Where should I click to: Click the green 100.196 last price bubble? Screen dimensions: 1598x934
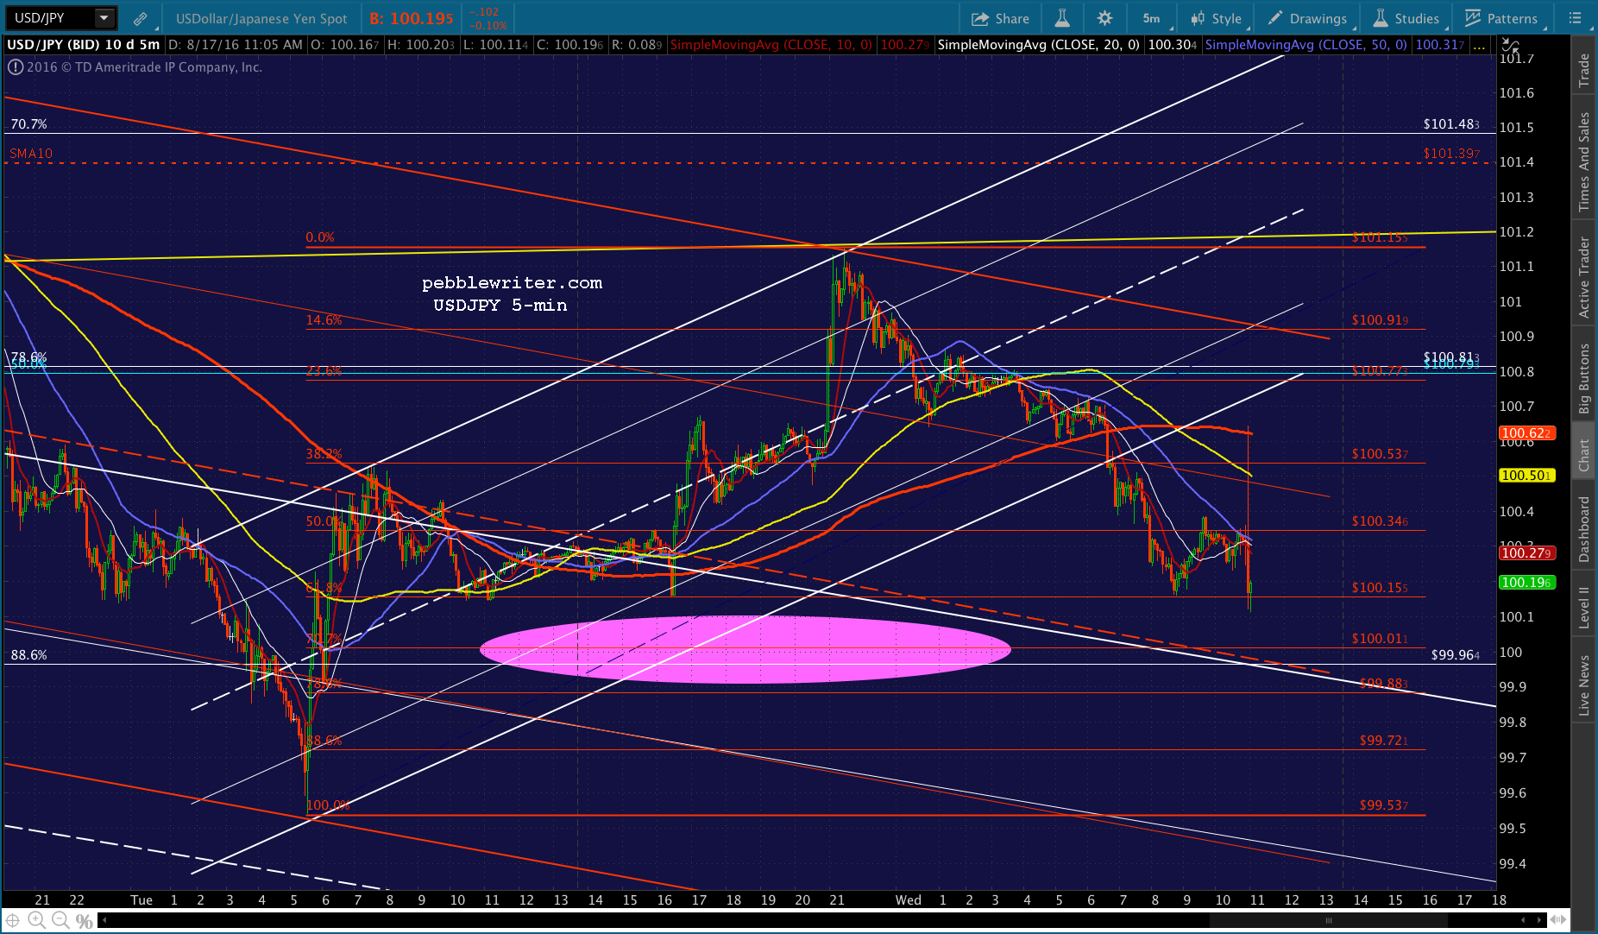pyautogui.click(x=1526, y=583)
